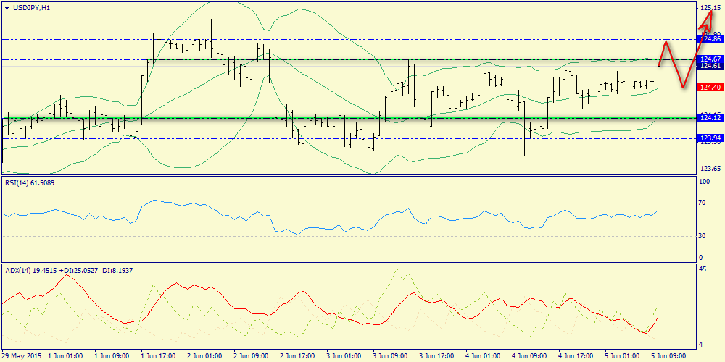Select the thick green horizontal line at 124.12
The height and width of the screenshot is (362, 725).
pyautogui.click(x=349, y=119)
